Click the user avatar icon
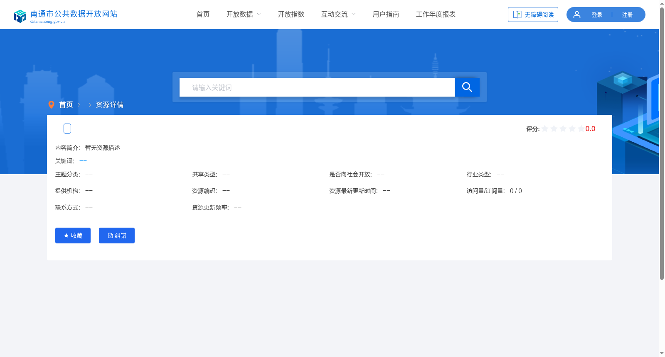This screenshot has height=357, width=665. click(577, 15)
